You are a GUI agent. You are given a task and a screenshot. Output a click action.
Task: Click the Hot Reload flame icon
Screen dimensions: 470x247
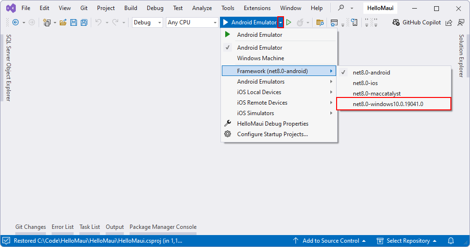pos(300,22)
